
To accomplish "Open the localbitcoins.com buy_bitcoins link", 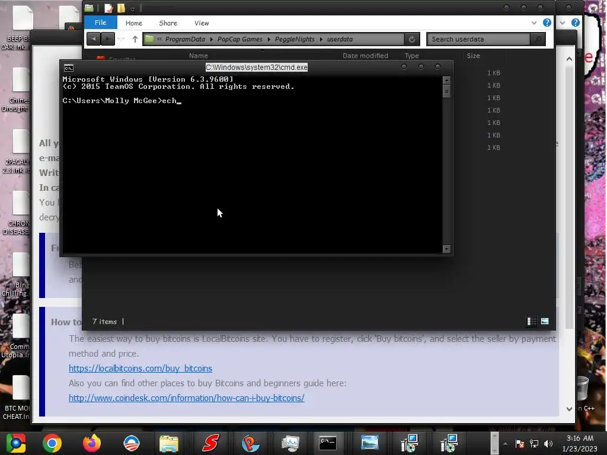I will coord(140,369).
